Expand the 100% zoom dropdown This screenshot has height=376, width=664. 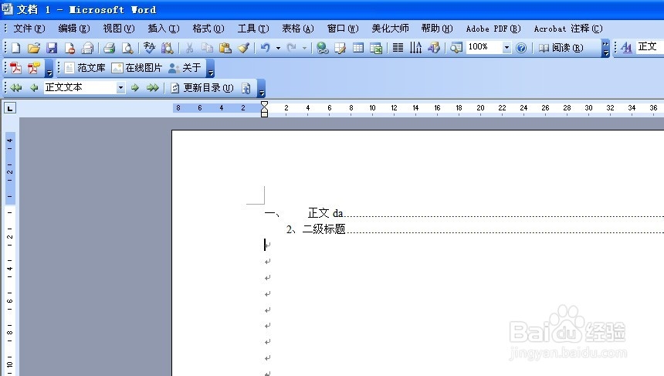(x=506, y=47)
